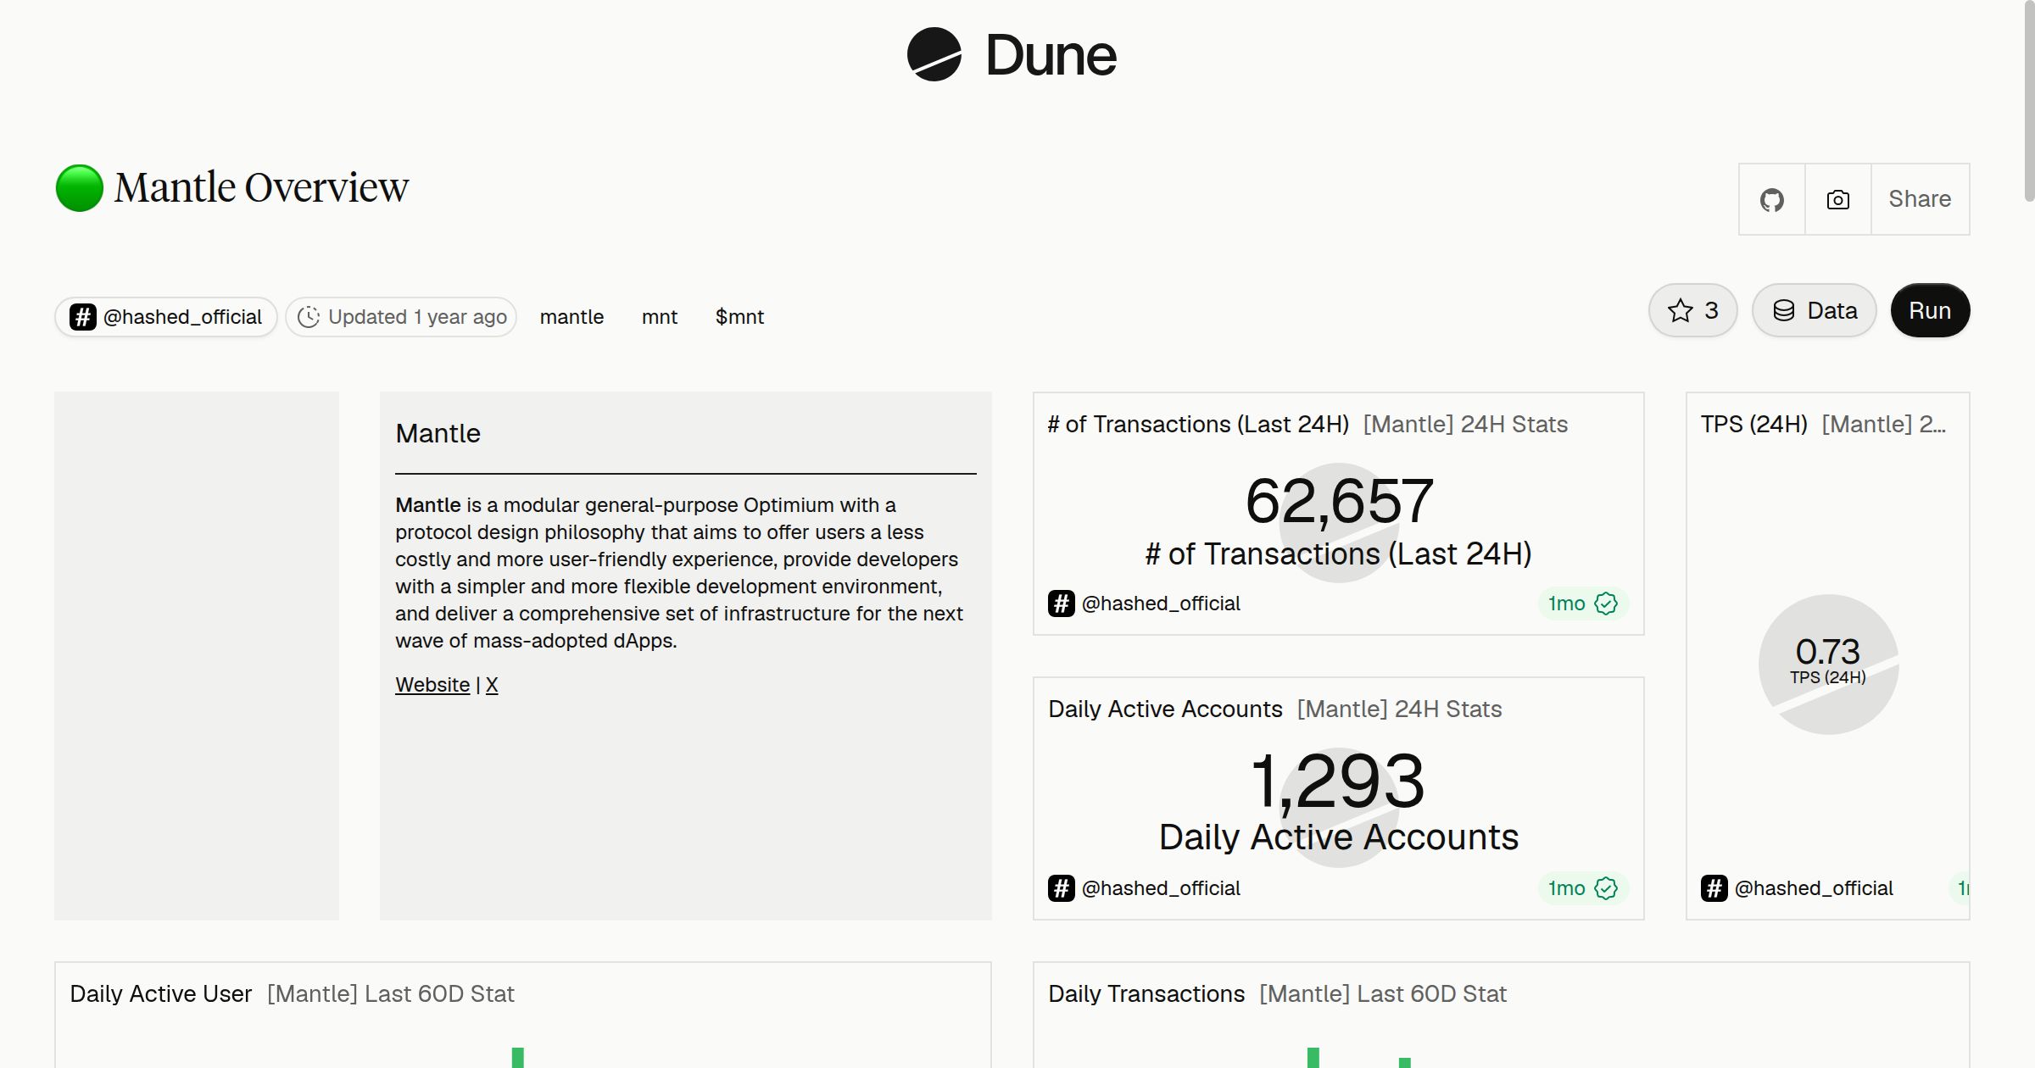Viewport: 2035px width, 1068px height.
Task: Click the Updated 1 year ago badge
Action: click(x=401, y=317)
